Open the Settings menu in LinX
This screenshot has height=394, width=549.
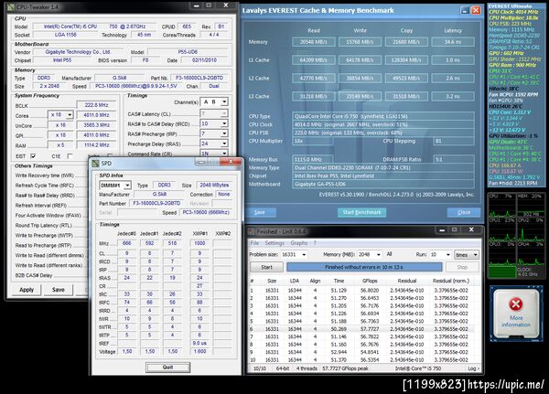click(274, 243)
